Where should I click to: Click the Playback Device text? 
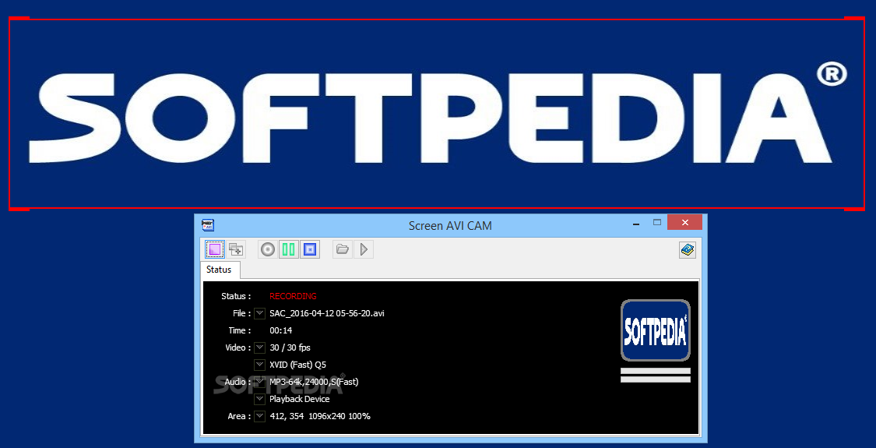coord(300,400)
